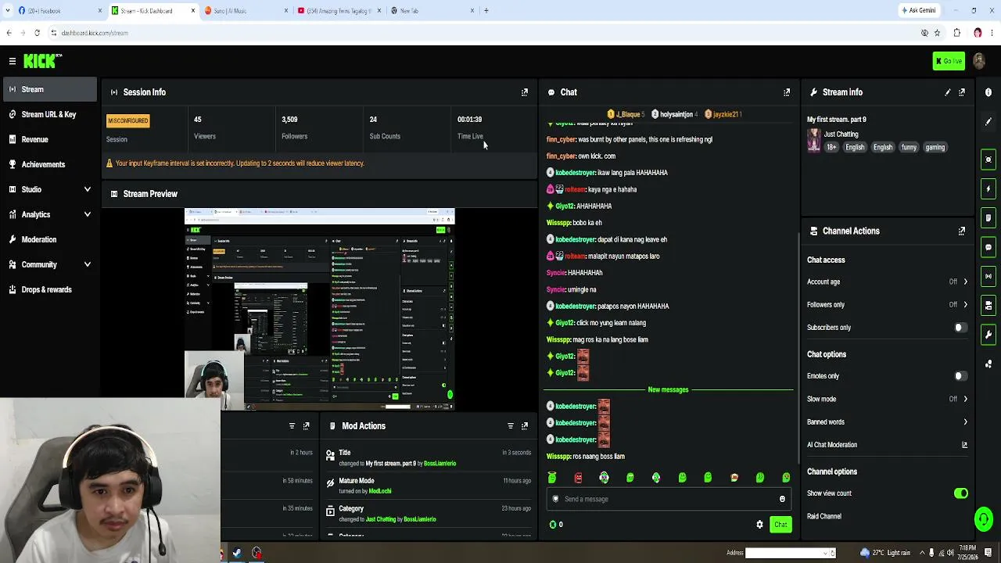Open Stream in sidebar

click(x=49, y=89)
